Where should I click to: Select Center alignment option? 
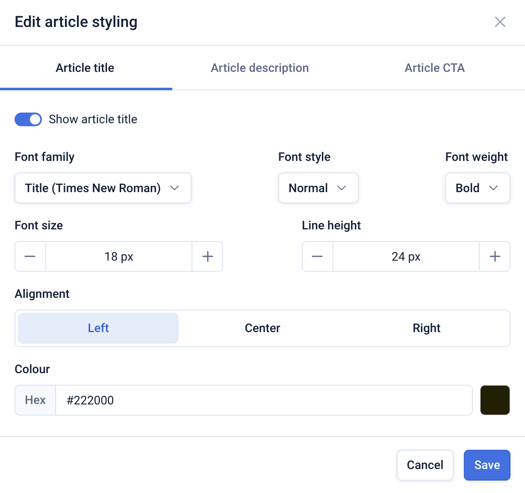tap(262, 328)
